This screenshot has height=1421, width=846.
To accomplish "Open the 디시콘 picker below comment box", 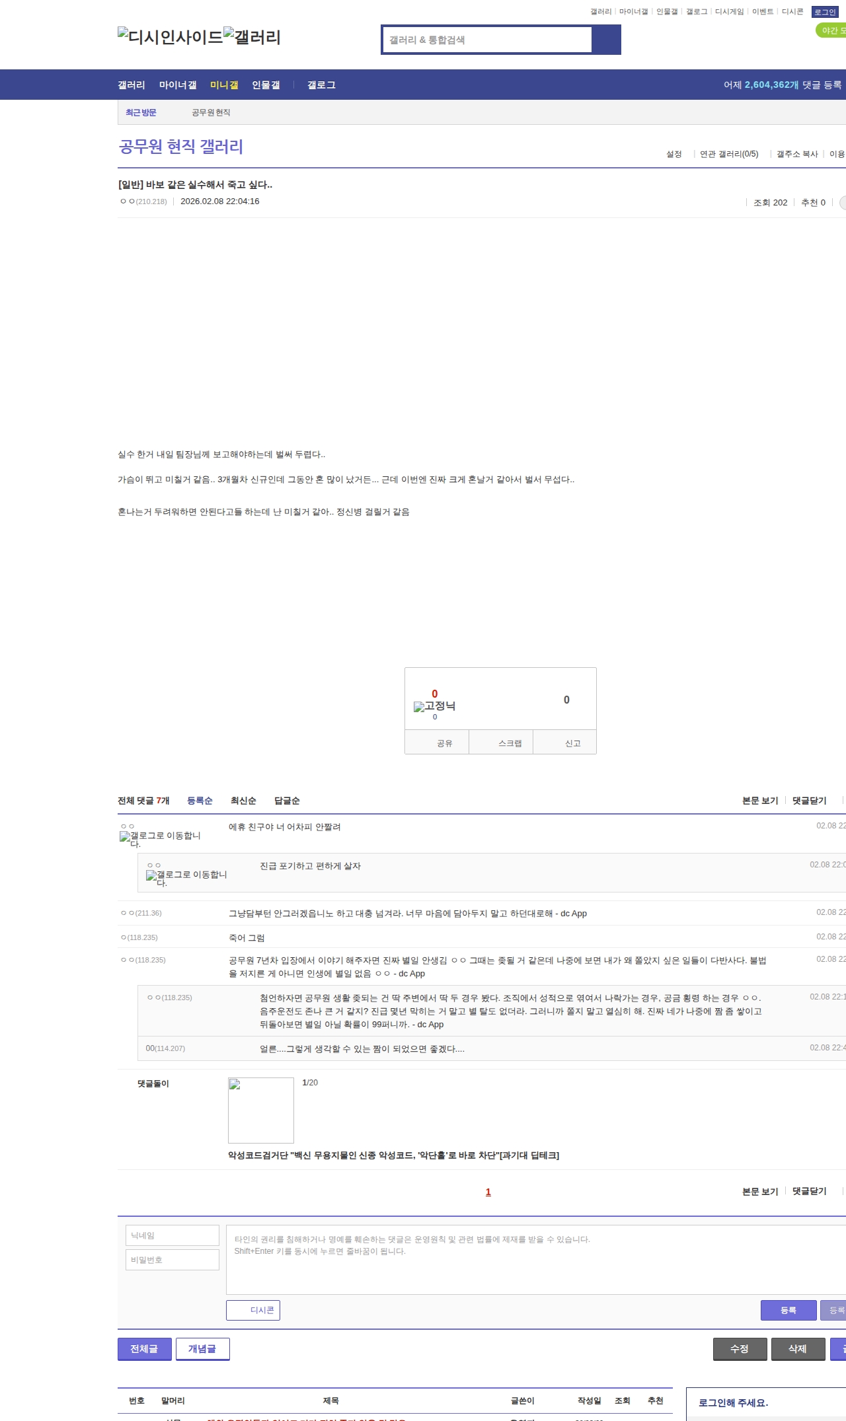I will tap(253, 1310).
